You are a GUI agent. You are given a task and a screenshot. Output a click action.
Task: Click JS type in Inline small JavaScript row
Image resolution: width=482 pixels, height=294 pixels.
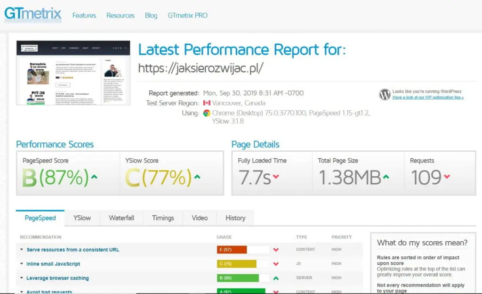click(298, 263)
